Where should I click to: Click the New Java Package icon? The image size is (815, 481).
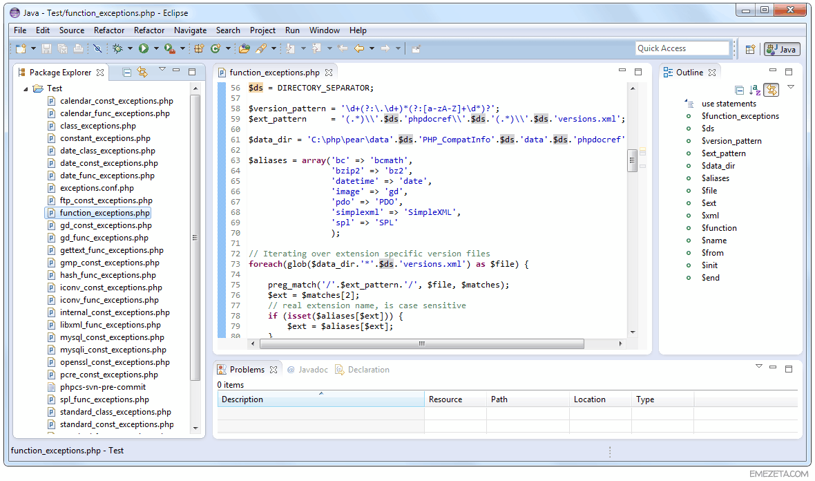tap(198, 49)
